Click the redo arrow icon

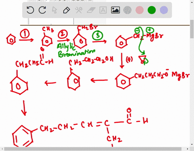click(x=42, y=10)
